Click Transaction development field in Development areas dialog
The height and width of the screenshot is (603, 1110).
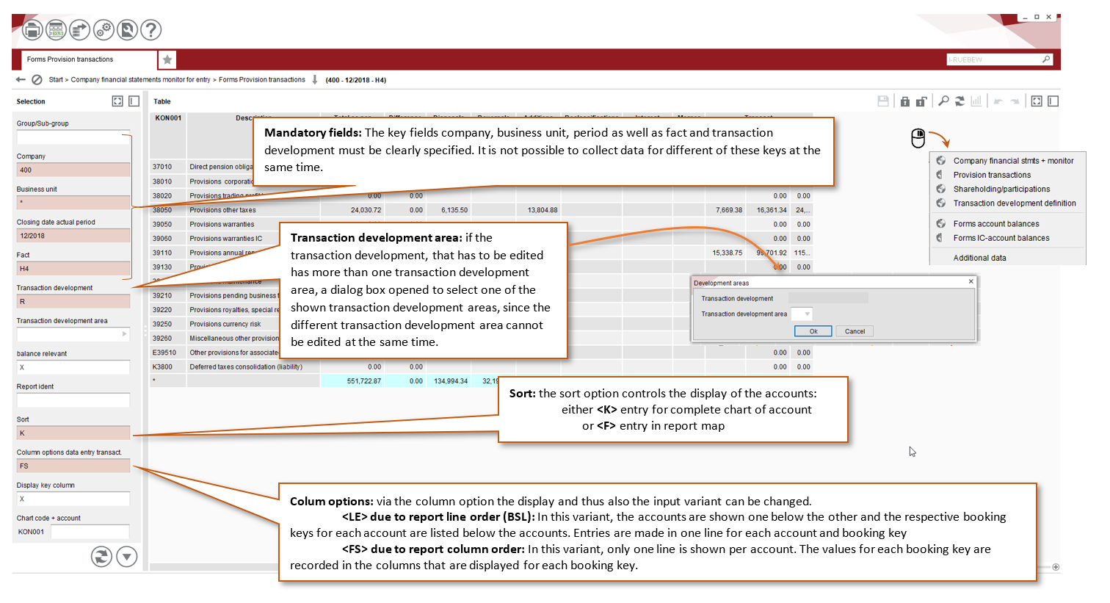pos(828,298)
